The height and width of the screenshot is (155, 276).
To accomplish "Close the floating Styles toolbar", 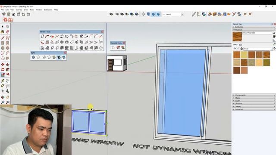I will pos(65,53).
